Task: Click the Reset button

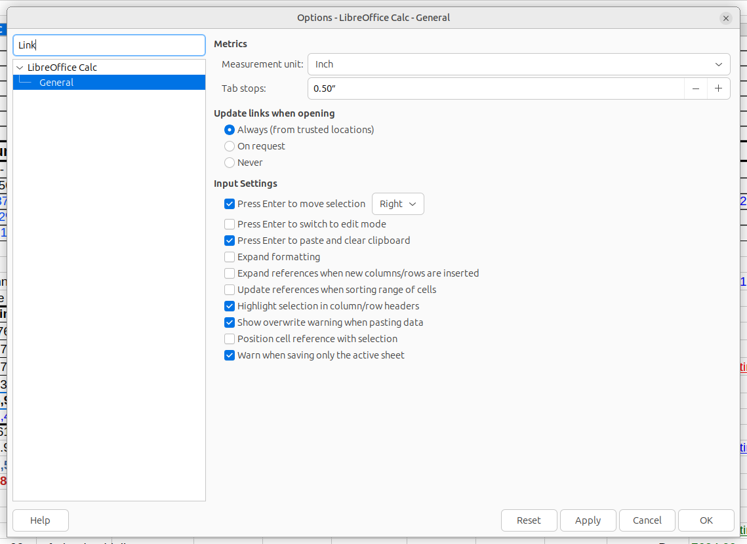Action: point(529,520)
